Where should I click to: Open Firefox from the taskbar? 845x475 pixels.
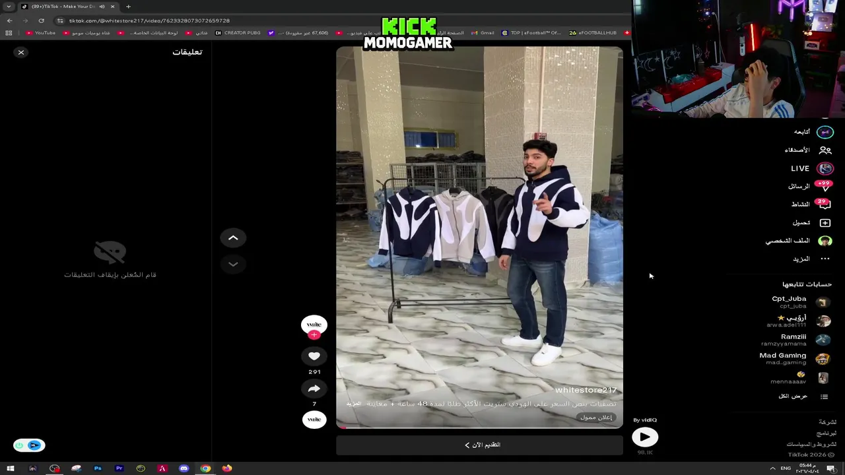pyautogui.click(x=227, y=468)
